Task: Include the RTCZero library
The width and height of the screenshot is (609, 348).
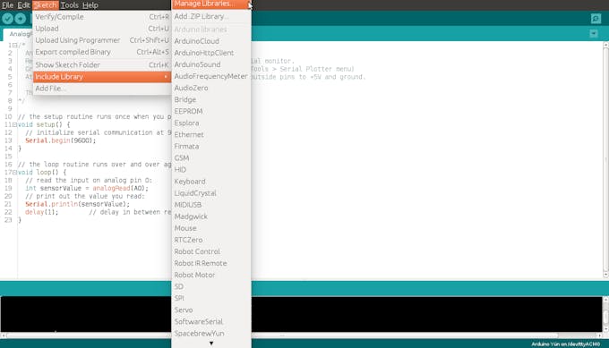Action: 211,240
